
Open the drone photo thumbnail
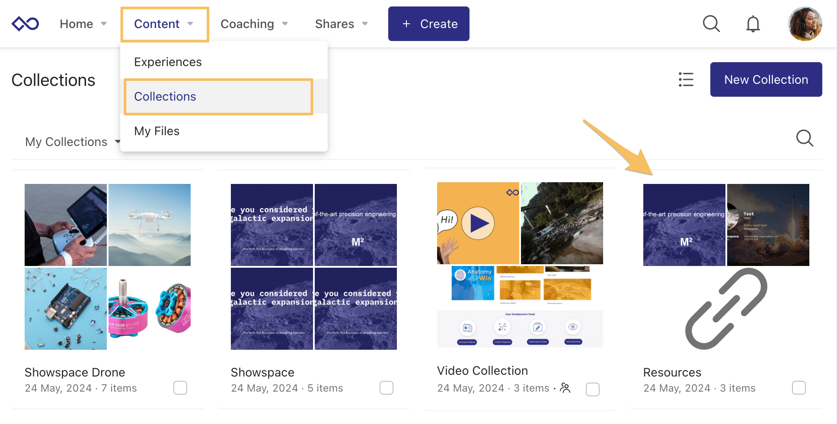click(x=149, y=225)
